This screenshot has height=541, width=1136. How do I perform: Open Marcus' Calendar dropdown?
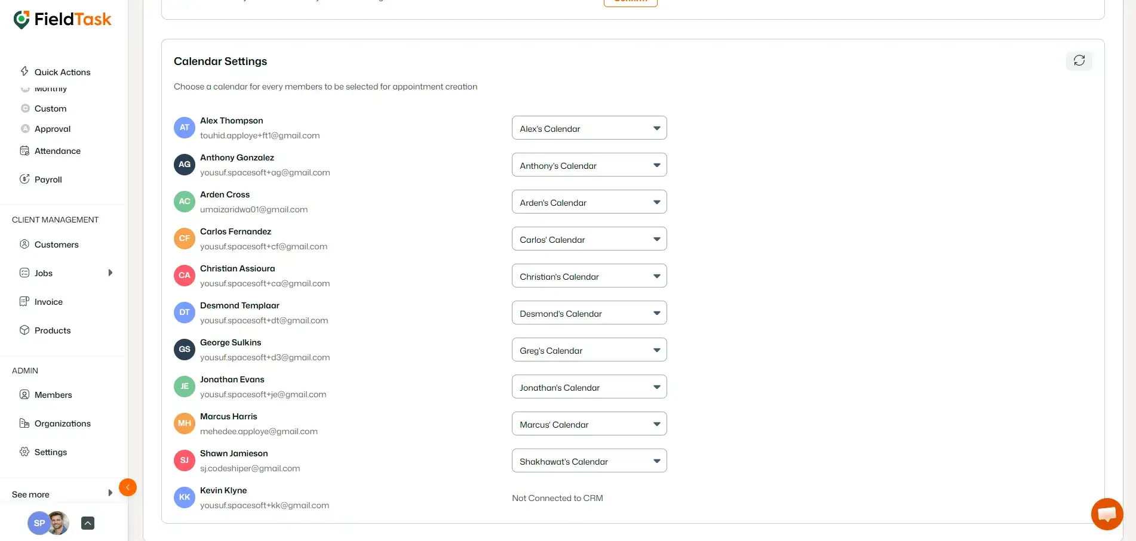589,424
